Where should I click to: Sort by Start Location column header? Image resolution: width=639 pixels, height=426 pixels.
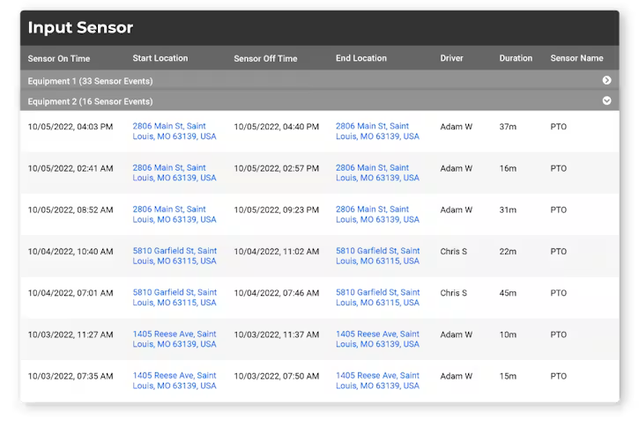point(160,58)
